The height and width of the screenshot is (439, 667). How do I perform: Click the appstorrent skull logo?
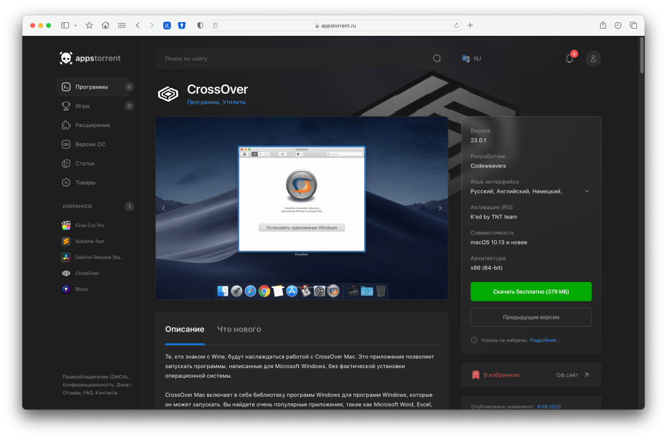[66, 58]
